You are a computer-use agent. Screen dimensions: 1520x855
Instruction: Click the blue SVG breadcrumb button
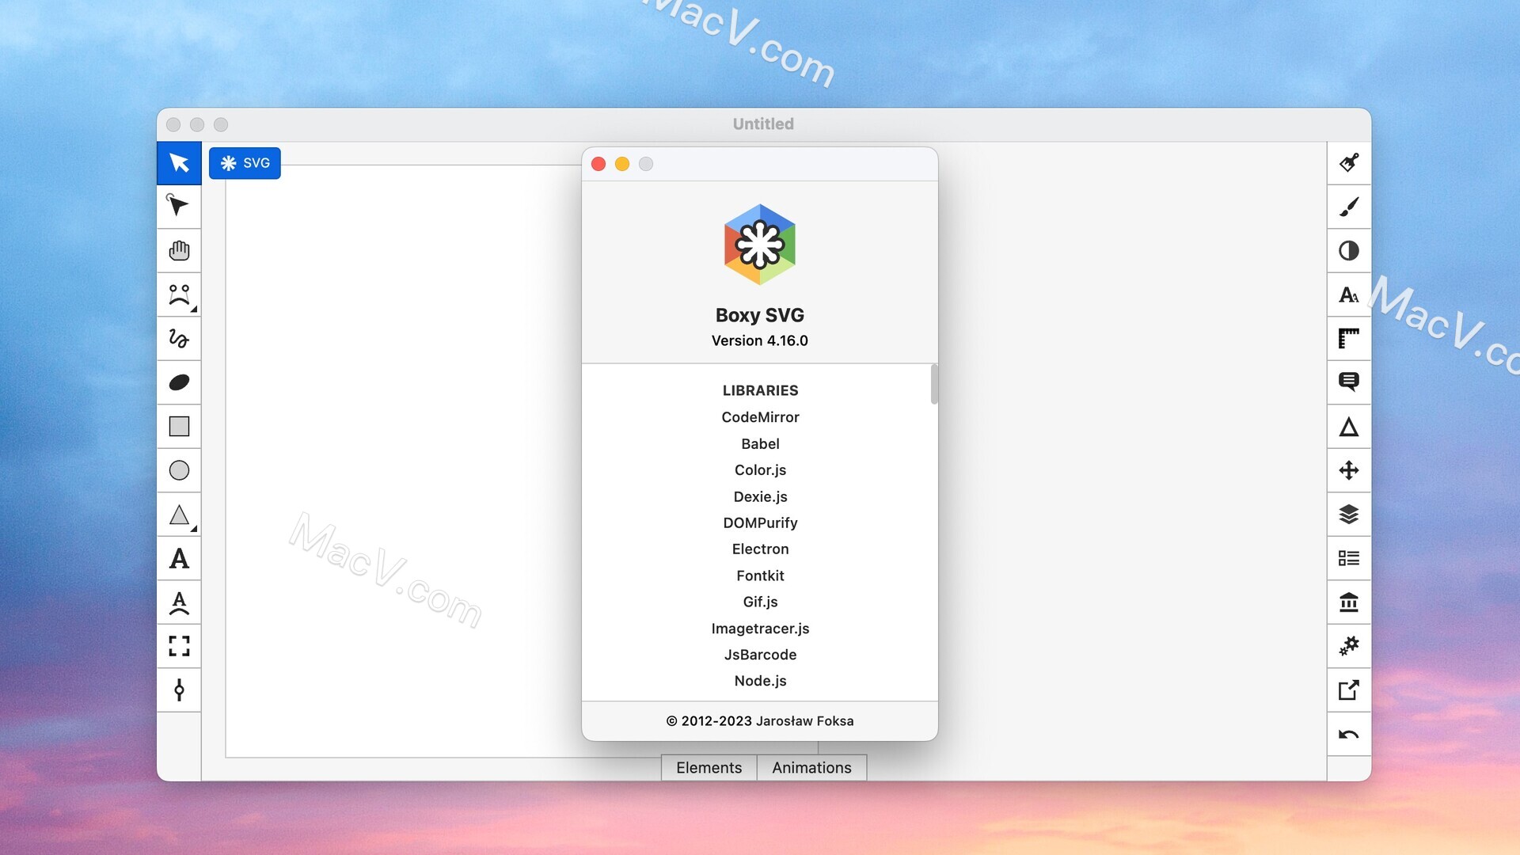(x=245, y=163)
